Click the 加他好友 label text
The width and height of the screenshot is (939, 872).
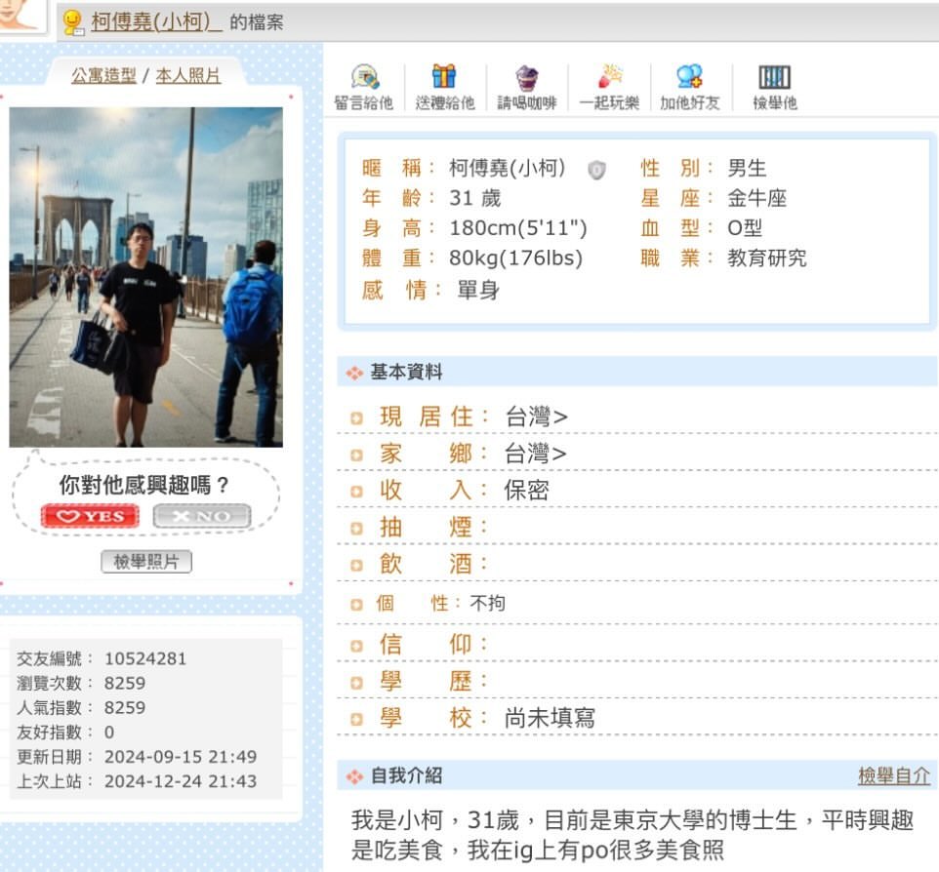689,103
